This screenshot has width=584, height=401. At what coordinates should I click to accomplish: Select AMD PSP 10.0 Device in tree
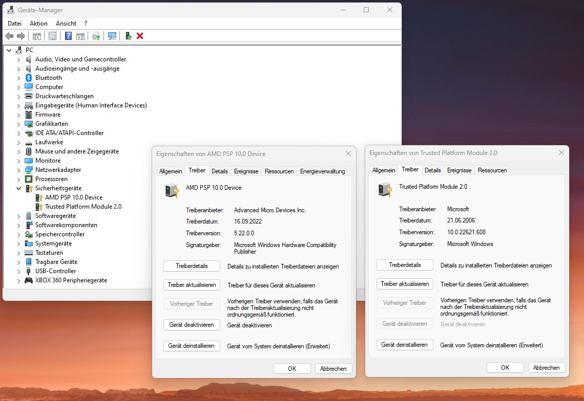tap(74, 197)
